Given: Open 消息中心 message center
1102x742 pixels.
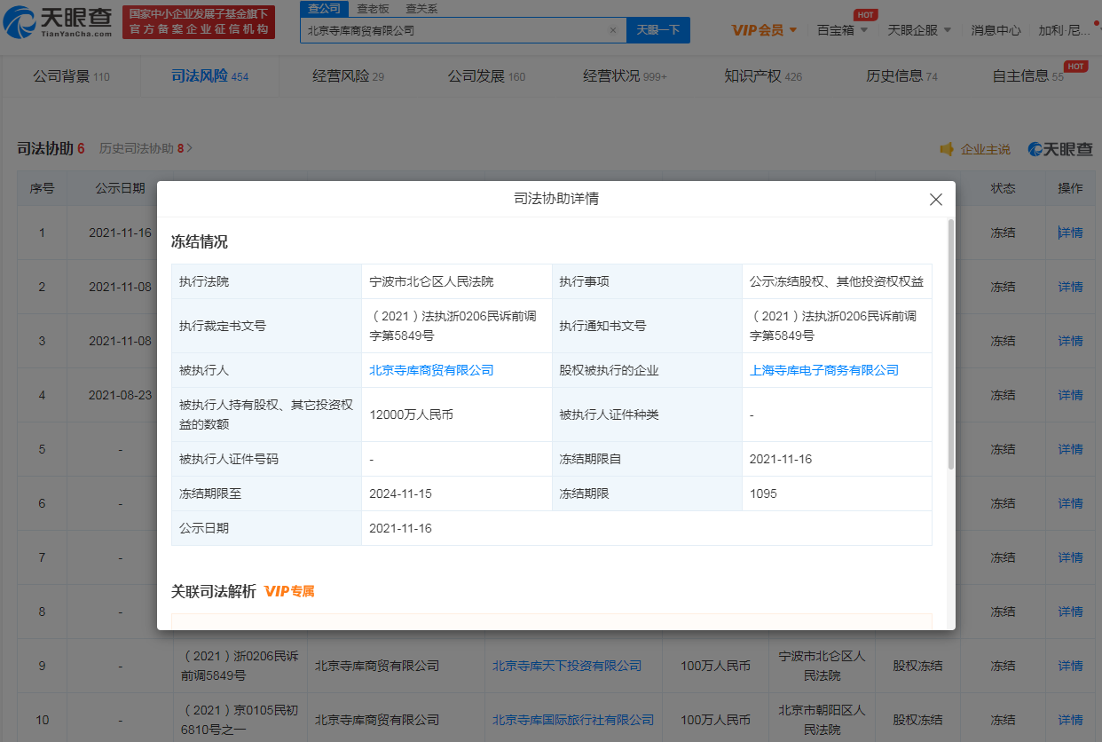Looking at the screenshot, I should click(996, 30).
